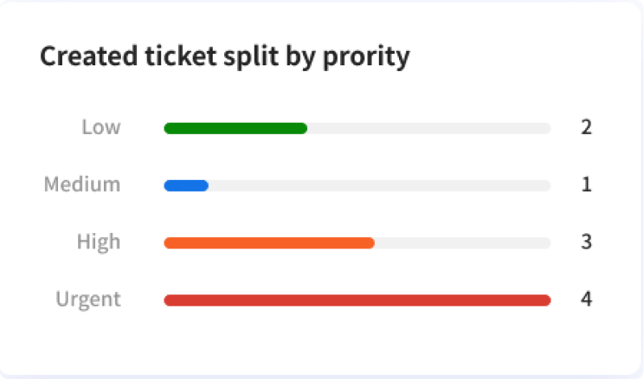Click the High ticket count 3
This screenshot has height=379, width=644.
586,242
